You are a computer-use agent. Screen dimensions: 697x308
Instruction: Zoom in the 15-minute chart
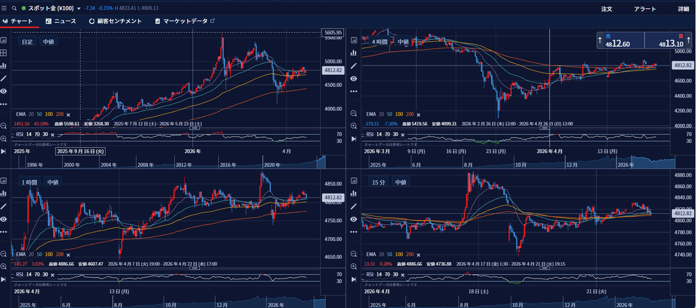(x=354, y=266)
